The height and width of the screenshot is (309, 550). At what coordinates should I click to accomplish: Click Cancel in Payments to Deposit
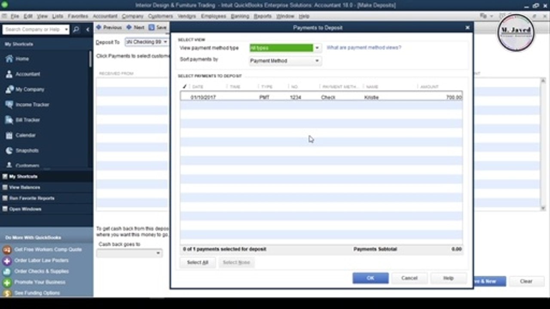(x=409, y=278)
